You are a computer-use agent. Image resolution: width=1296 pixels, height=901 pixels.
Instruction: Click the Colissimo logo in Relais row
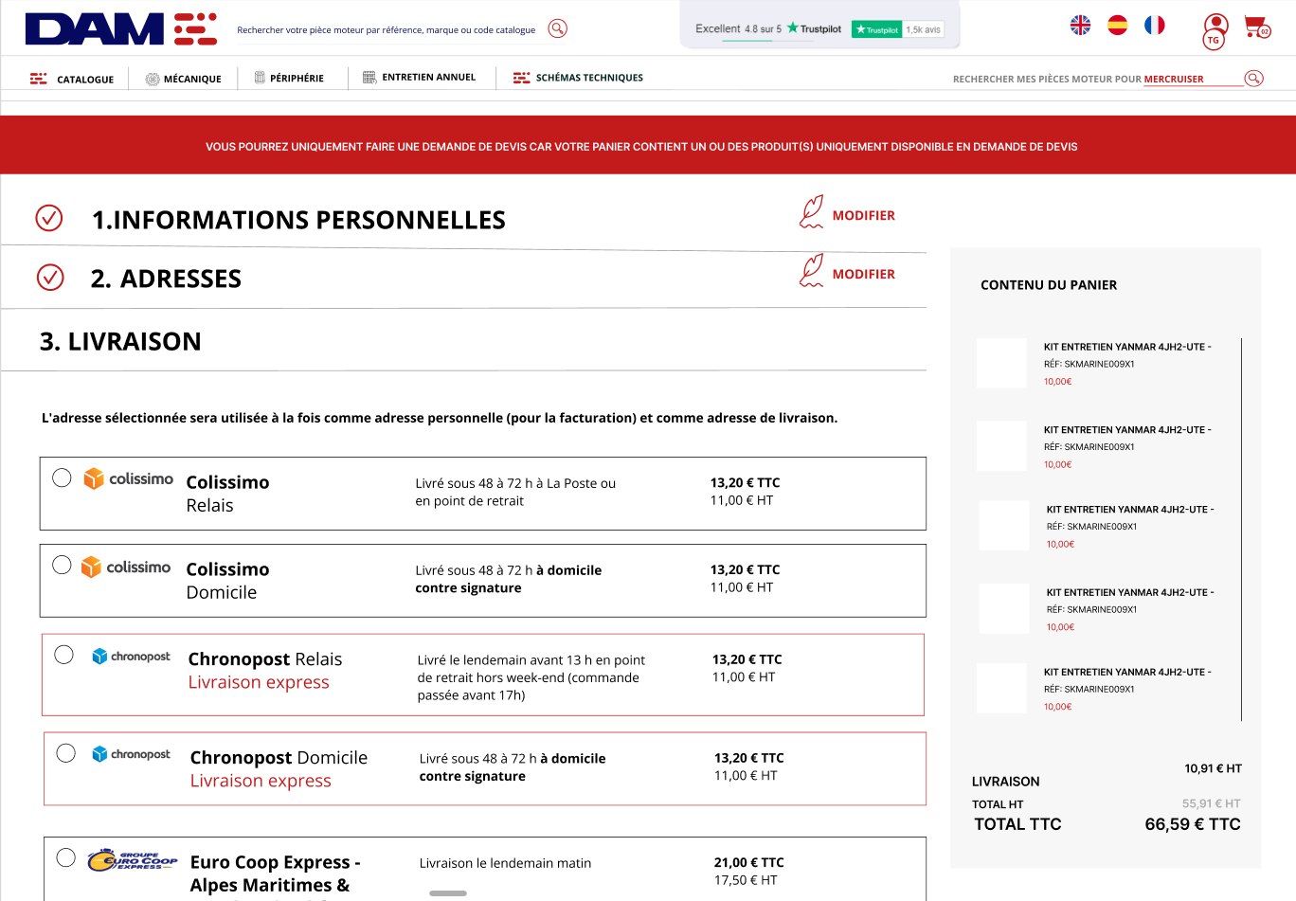pos(128,478)
